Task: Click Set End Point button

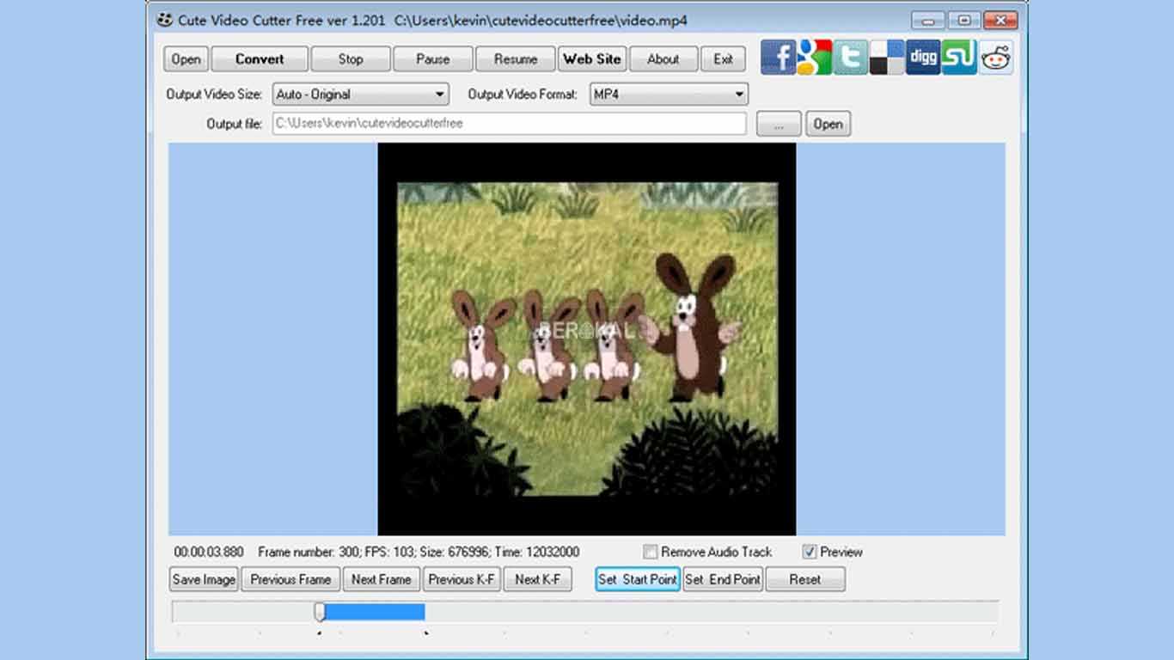Action: pos(723,579)
